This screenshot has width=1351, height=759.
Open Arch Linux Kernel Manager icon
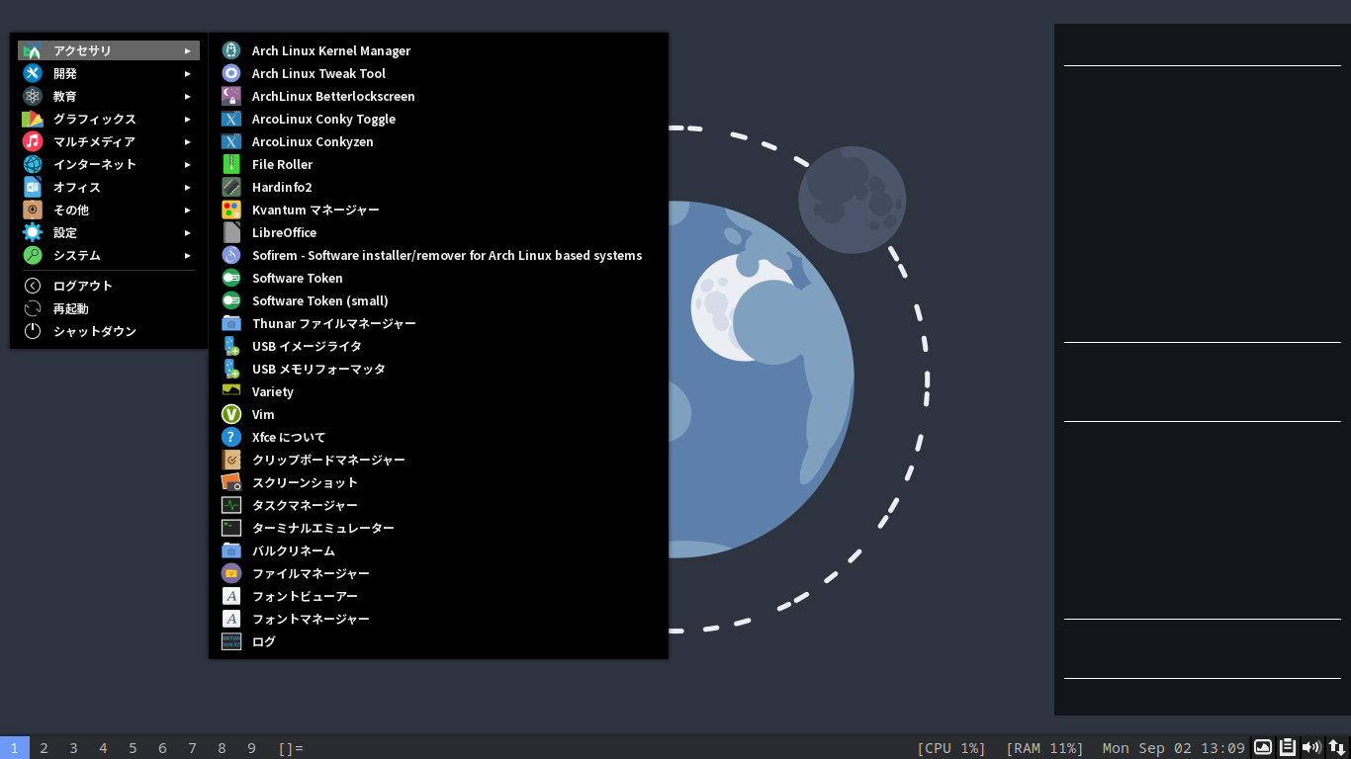click(x=231, y=50)
